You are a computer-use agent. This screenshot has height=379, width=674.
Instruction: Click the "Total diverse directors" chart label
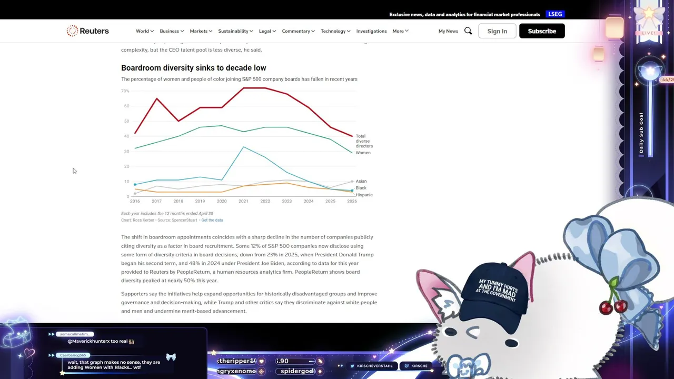click(364, 141)
